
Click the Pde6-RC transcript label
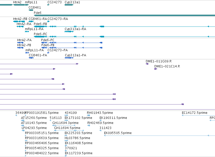[x=40, y=34]
